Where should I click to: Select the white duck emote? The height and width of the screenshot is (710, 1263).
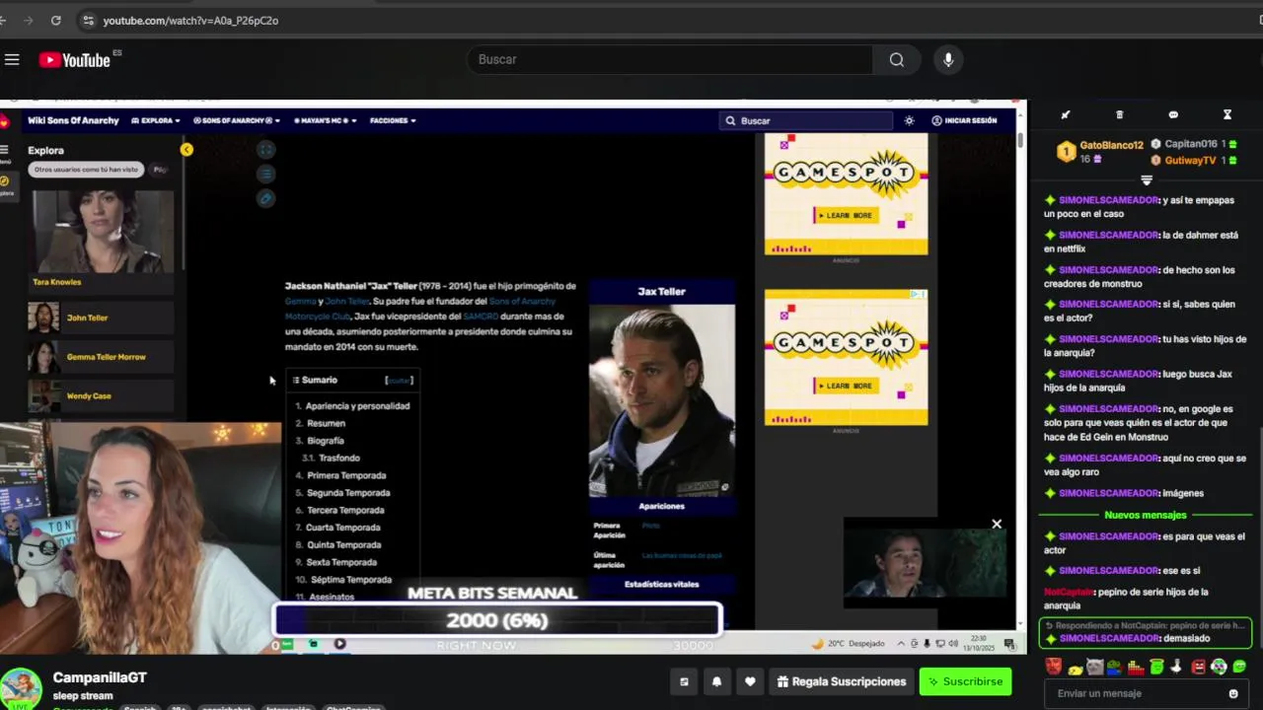click(1176, 667)
